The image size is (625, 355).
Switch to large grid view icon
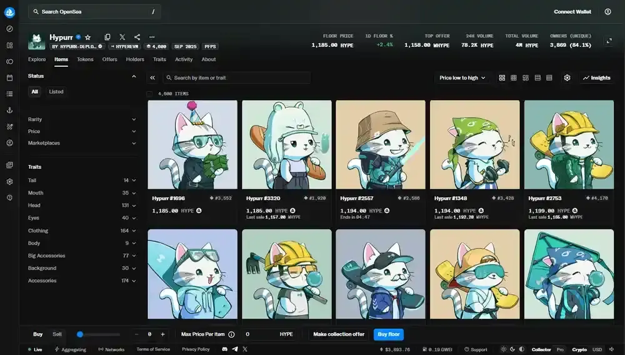tap(502, 77)
